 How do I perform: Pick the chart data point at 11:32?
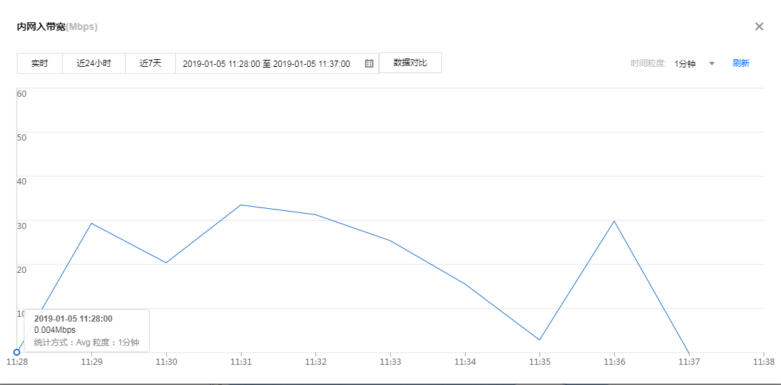tap(315, 214)
